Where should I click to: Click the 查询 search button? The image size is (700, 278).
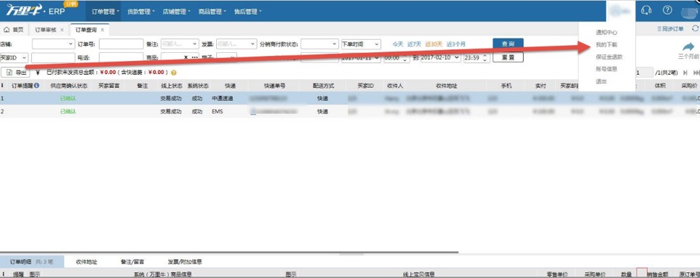[508, 44]
